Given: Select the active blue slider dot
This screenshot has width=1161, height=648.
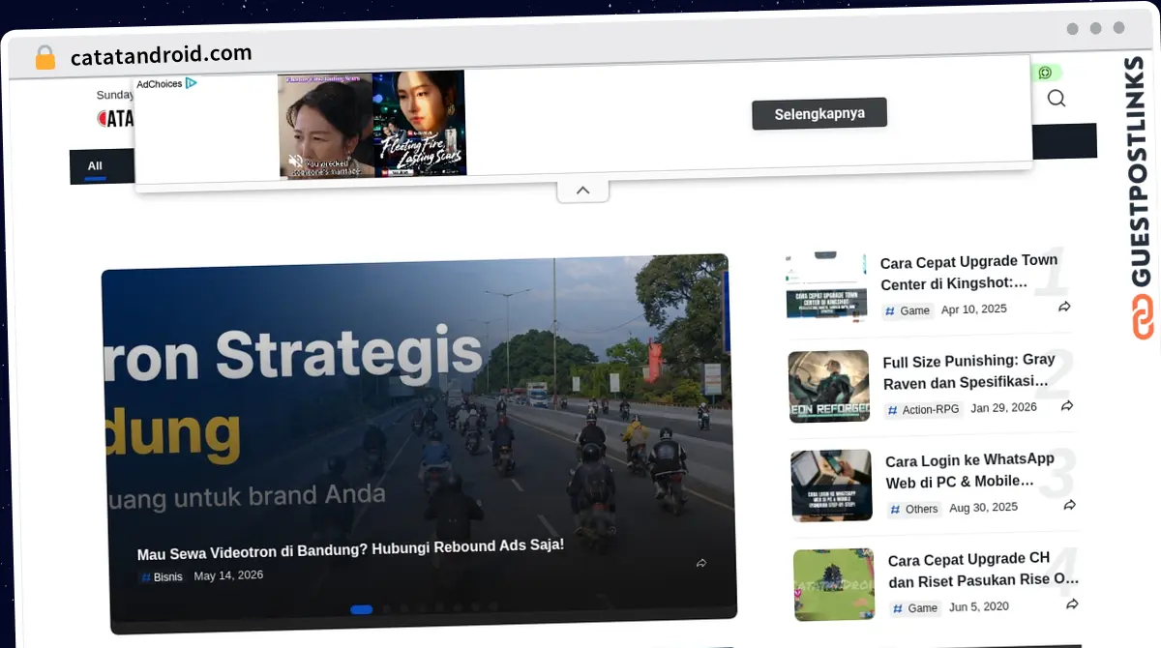Looking at the screenshot, I should 361,609.
